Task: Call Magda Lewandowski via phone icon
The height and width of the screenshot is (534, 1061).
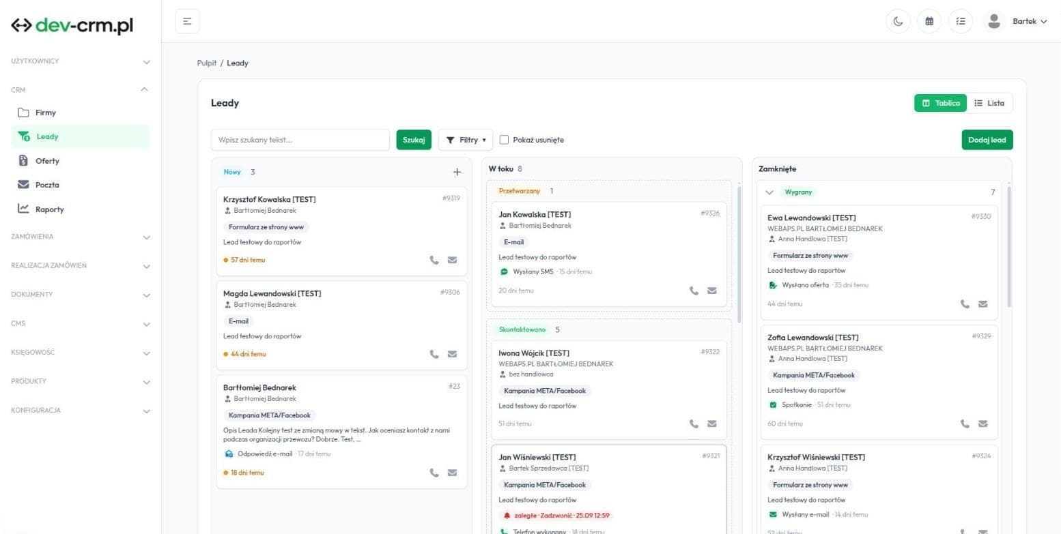Action: (434, 354)
